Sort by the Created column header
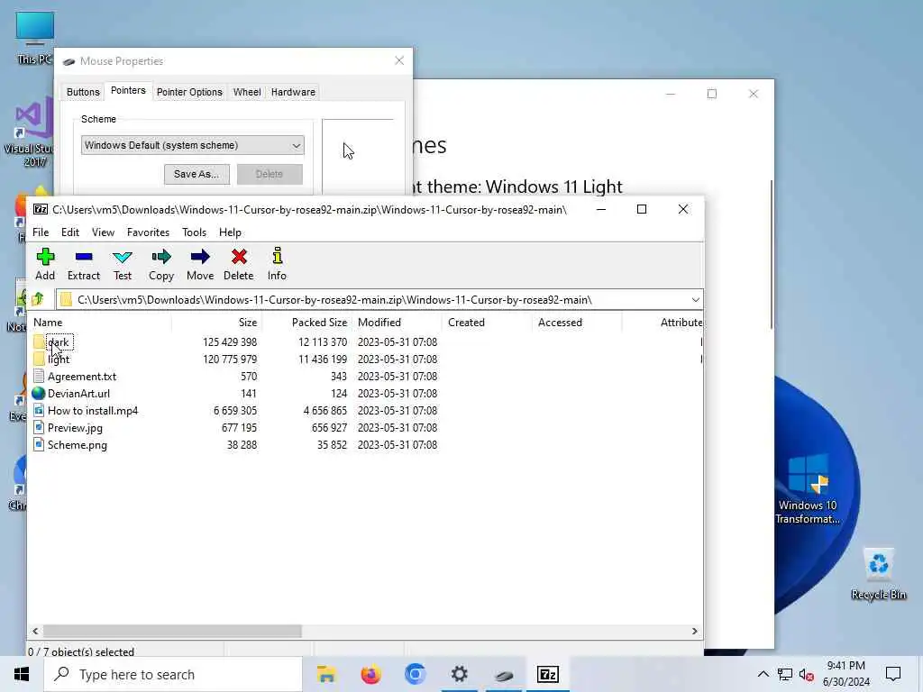This screenshot has height=692, width=923. pos(487,323)
